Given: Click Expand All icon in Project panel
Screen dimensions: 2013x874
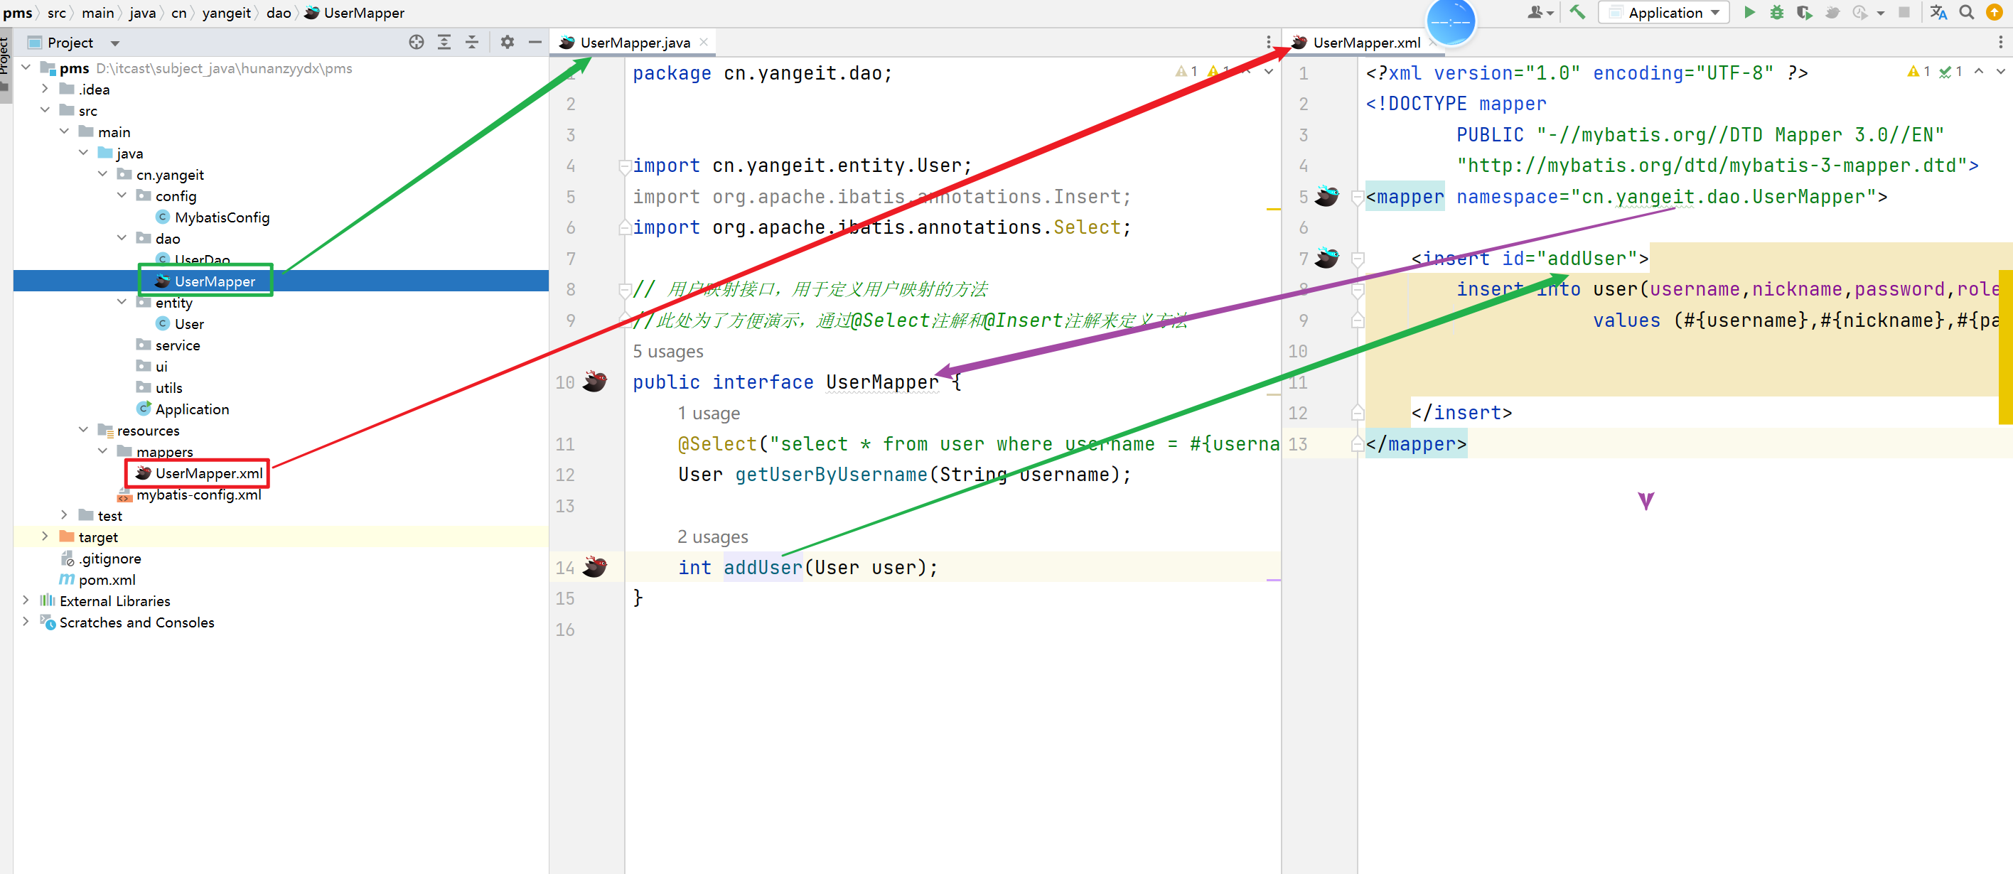Looking at the screenshot, I should [x=444, y=42].
